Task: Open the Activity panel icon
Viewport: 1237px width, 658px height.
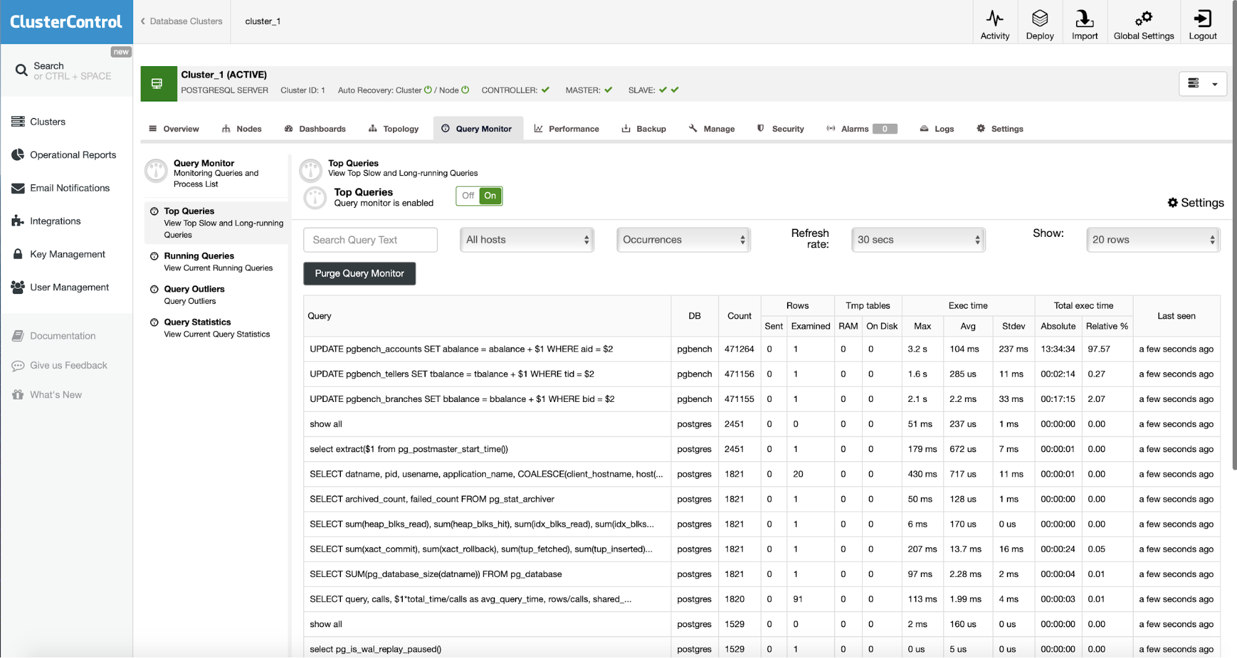Action: pos(994,19)
